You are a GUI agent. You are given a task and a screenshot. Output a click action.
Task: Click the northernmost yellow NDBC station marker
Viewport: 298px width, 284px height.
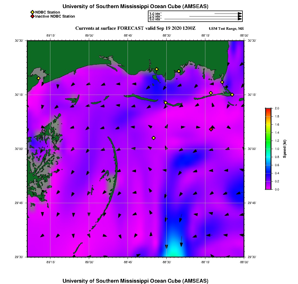coord(157,69)
